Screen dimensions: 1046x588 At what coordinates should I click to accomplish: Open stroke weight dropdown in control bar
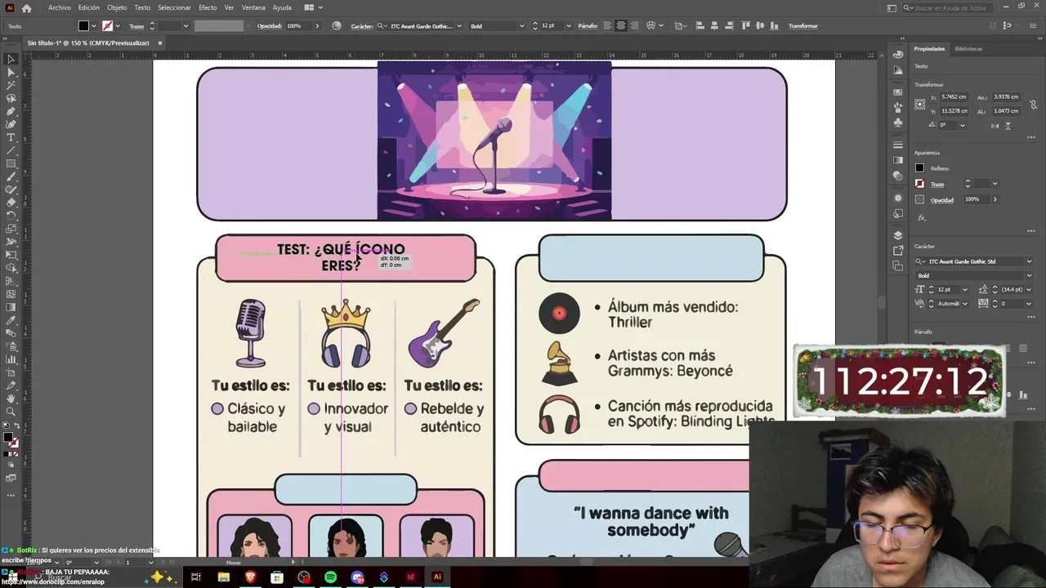pyautogui.click(x=186, y=26)
